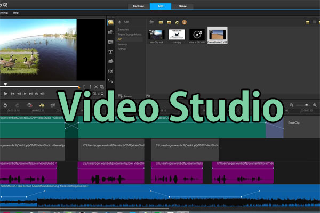Screen dimensions: 320x213
Task: Switch to the Share tab
Action: [x=183, y=6]
